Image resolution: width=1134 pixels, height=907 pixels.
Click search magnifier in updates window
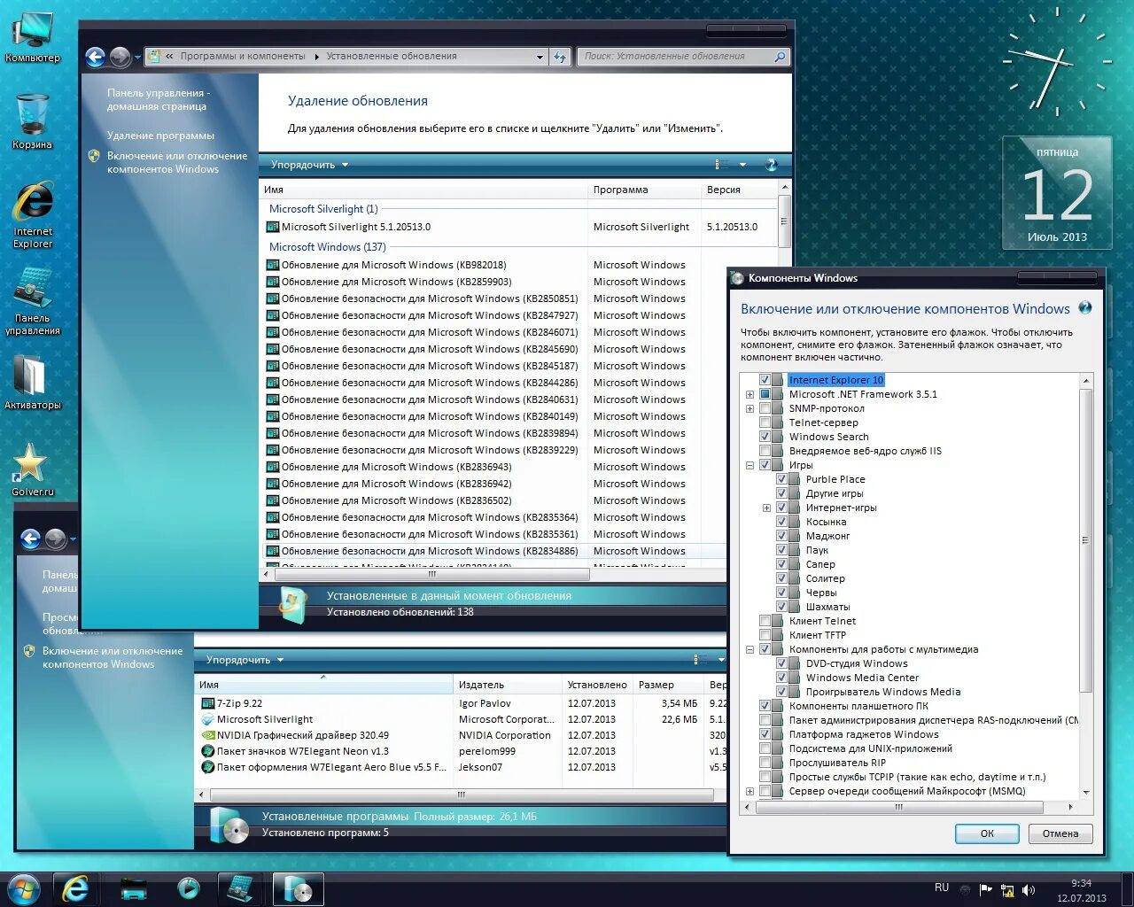pos(780,57)
